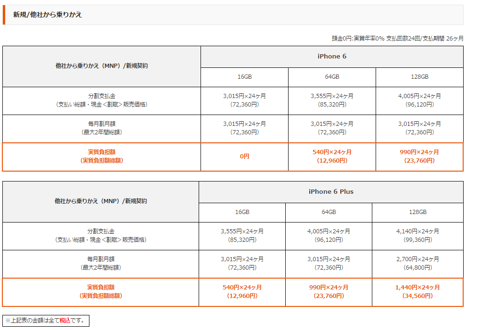This screenshot has height=330, width=482.
Task: Select the MNP/新規契約 header in the iPhone 6 table
Action: [x=102, y=66]
